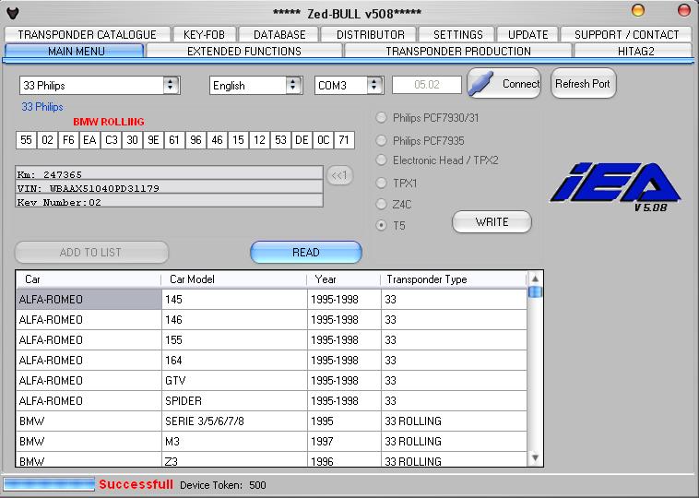Screen dimensions: 699x498
Task: Open DISTRIBUTOR tab
Action: (371, 34)
